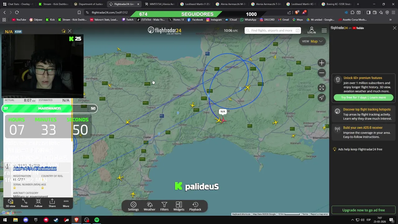Image resolution: width=398 pixels, height=224 pixels.
Task: Open the Windows Start menu
Action: click(x=5, y=220)
